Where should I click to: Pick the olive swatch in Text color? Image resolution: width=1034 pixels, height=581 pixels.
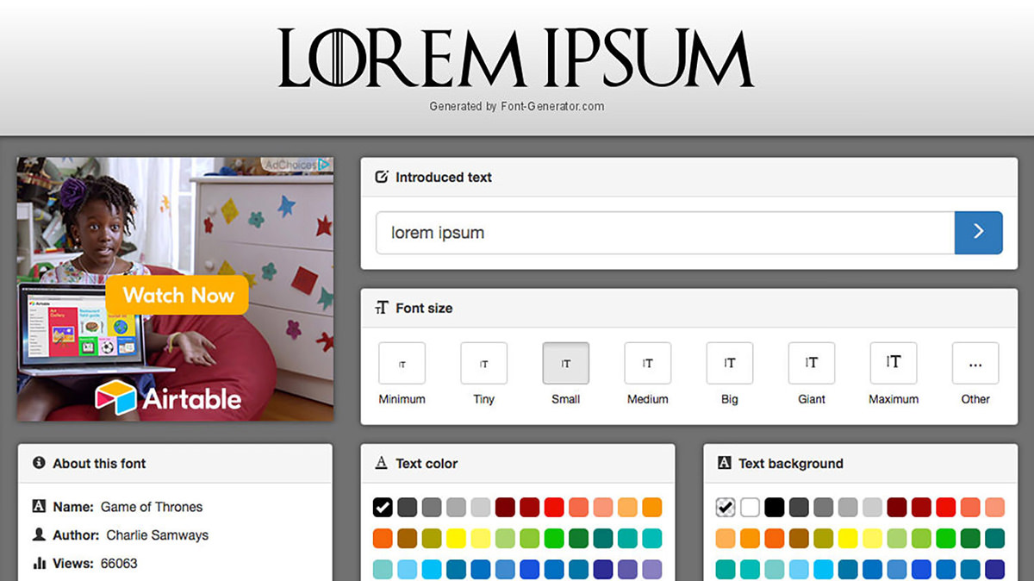coord(432,539)
